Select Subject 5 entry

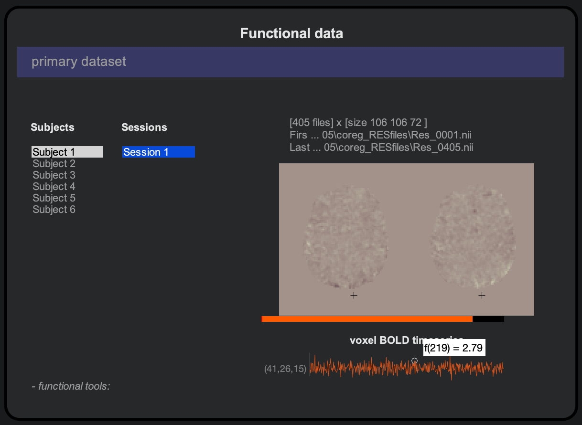(54, 198)
